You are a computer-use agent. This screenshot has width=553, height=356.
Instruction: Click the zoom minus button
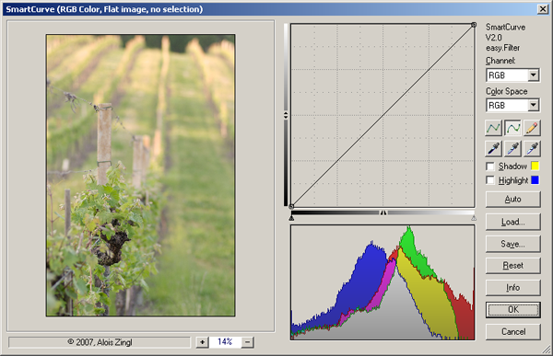(x=248, y=342)
